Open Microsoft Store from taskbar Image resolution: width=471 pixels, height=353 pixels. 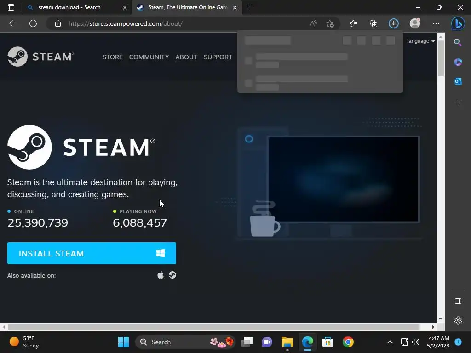[x=327, y=342]
